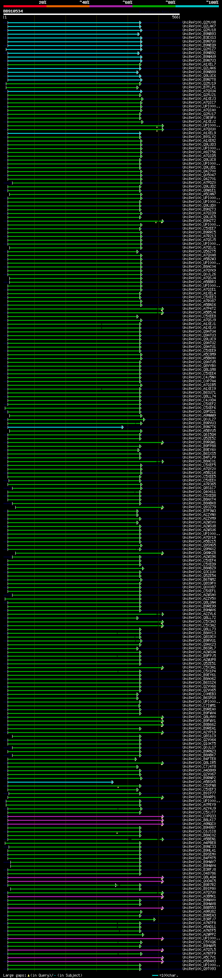Click hit name UniRef100_B8B662
Screen dimensions: 222x978
pos(199,724)
